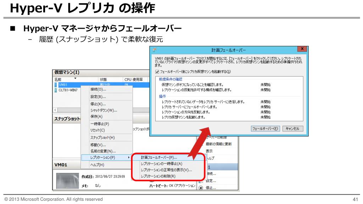Sort by the 名前 column header
Viewport: 363px width, 204px height.
[75, 80]
